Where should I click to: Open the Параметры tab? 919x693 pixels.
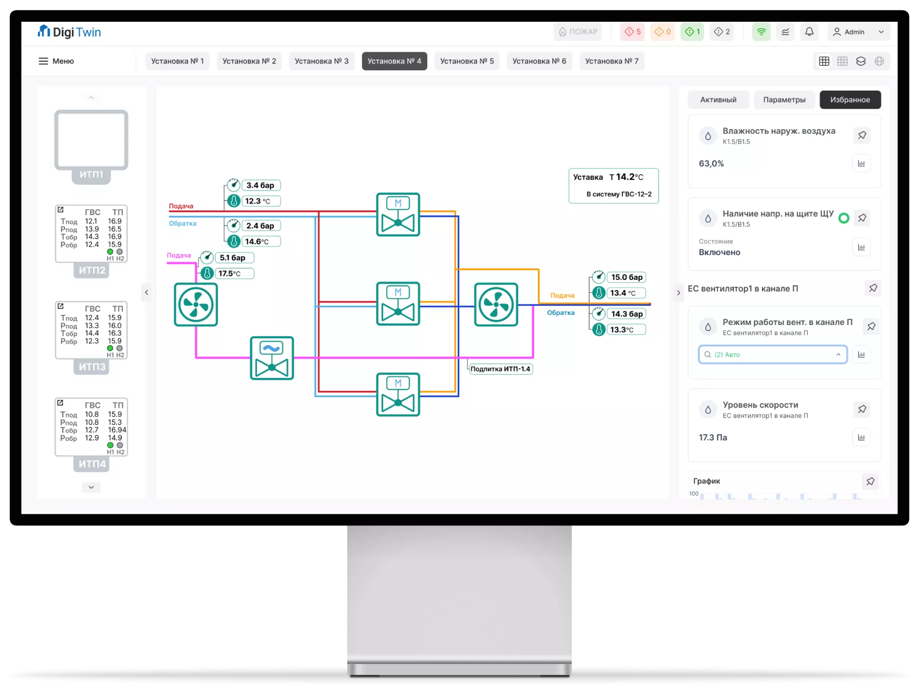(784, 100)
